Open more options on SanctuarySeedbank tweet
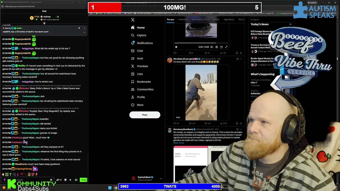The width and height of the screenshot is (340, 191). [241, 129]
